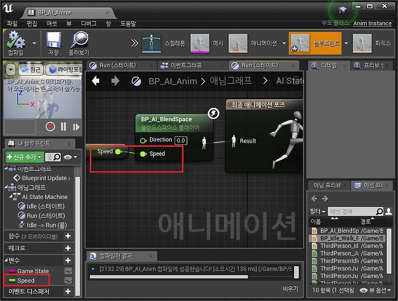The height and width of the screenshot is (301, 398).
Task: Select the Blueprint (블루프린트) mode button
Action: coord(315,43)
